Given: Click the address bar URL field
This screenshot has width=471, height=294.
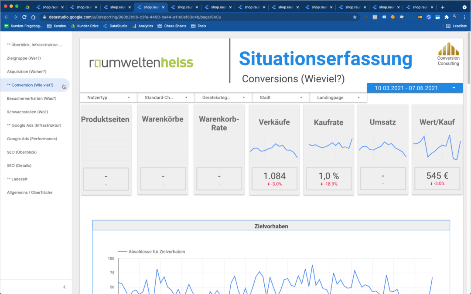Looking at the screenshot, I should 196,17.
